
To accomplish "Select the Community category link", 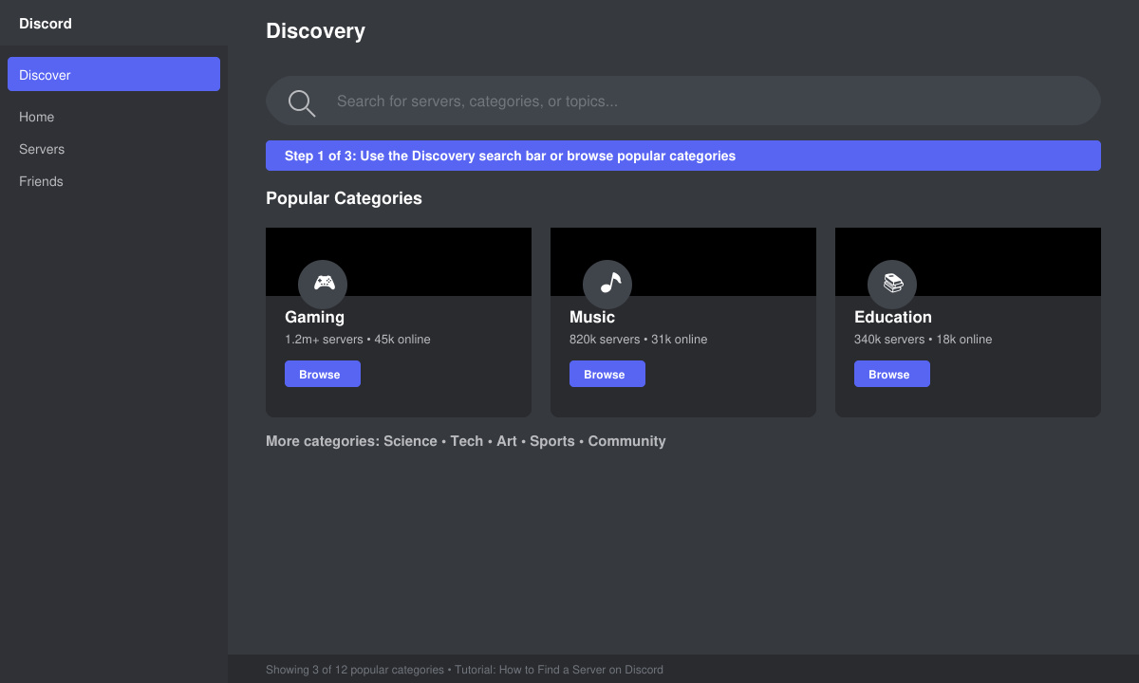I will [626, 441].
